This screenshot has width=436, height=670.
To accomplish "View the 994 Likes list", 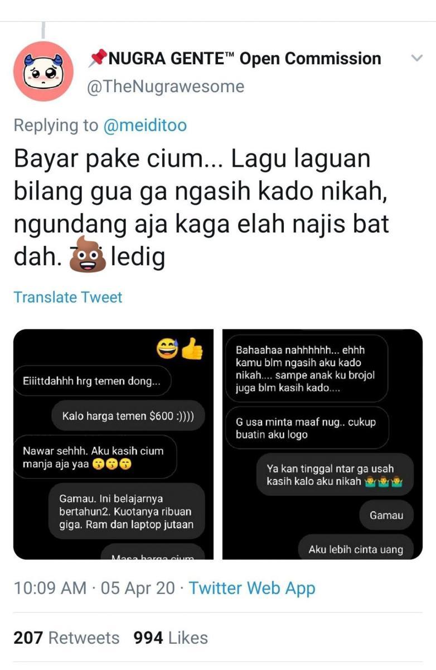I will tap(171, 638).
